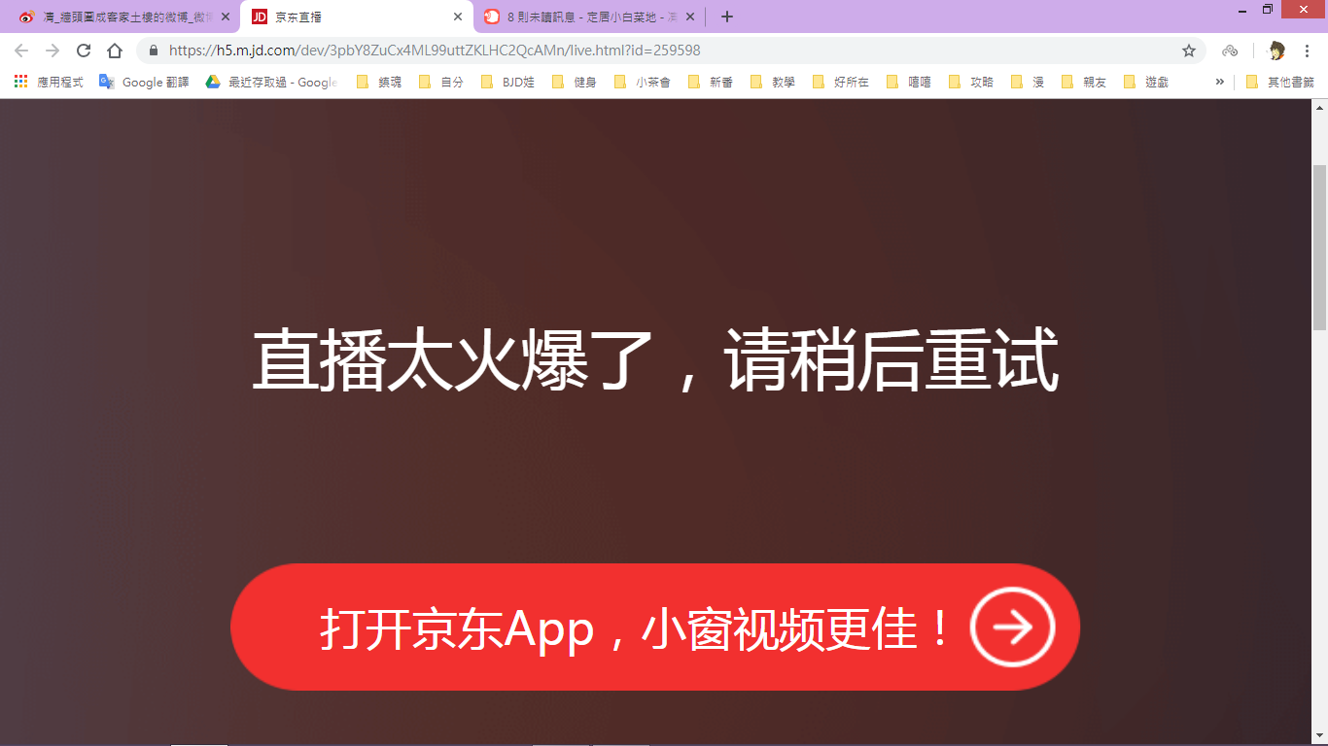Image resolution: width=1328 pixels, height=746 pixels.
Task: Close the 京东直播 tab
Action: 458,17
